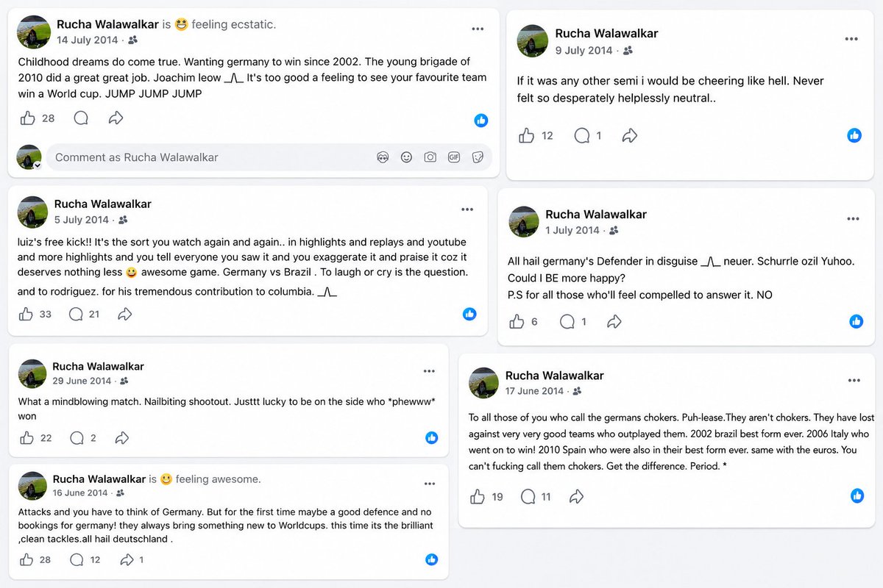The height and width of the screenshot is (588, 883).
Task: Attach photo via camera icon in comment box
Action: (430, 157)
